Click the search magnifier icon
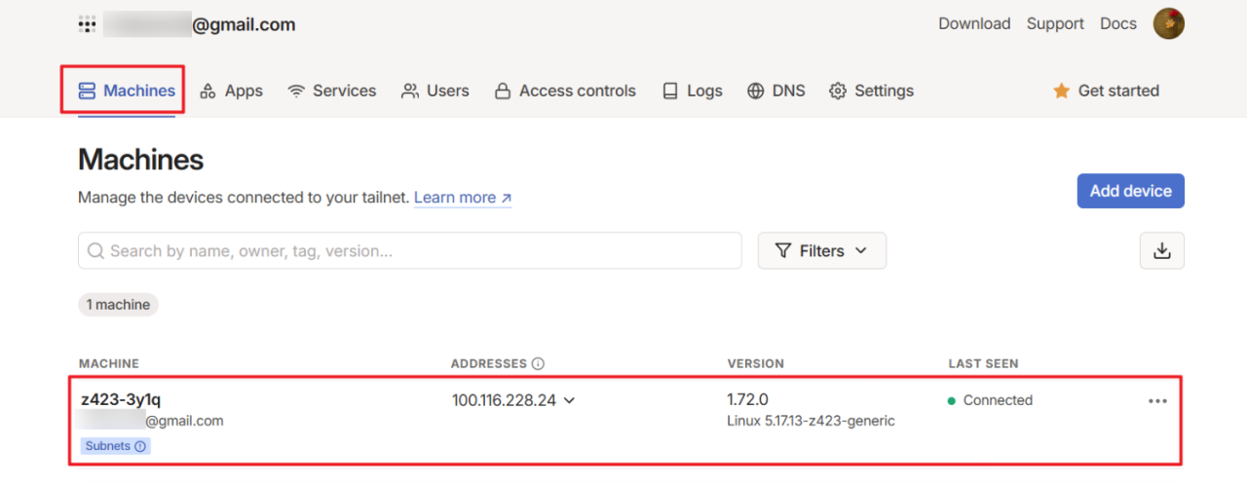 pyautogui.click(x=95, y=251)
